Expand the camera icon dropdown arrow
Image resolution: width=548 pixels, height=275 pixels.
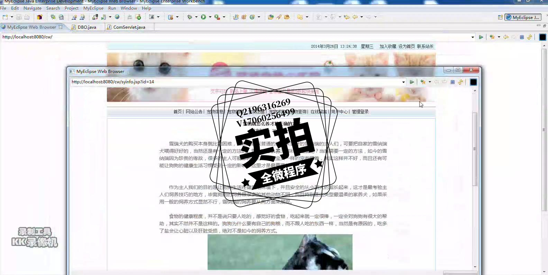[x=158, y=17]
